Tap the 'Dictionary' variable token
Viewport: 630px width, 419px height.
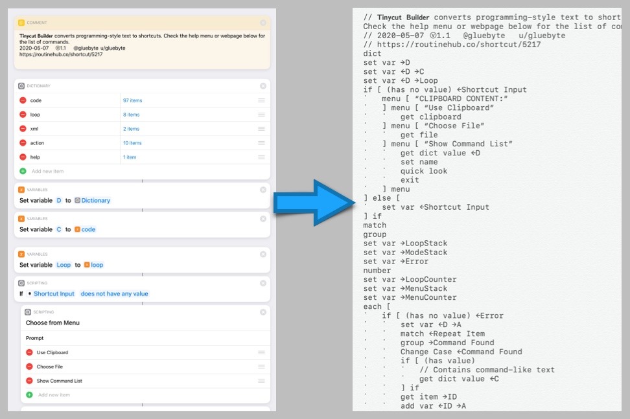tap(95, 201)
